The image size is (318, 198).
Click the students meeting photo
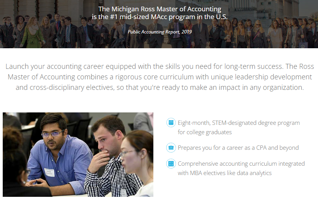click(78, 154)
